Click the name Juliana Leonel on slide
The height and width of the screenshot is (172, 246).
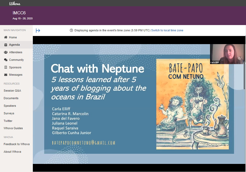pyautogui.click(x=65, y=123)
